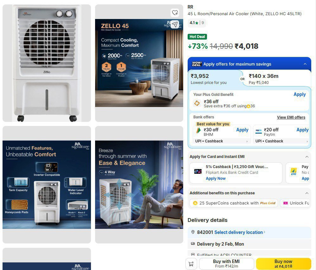Share product using paper plane icon

tap(175, 25)
